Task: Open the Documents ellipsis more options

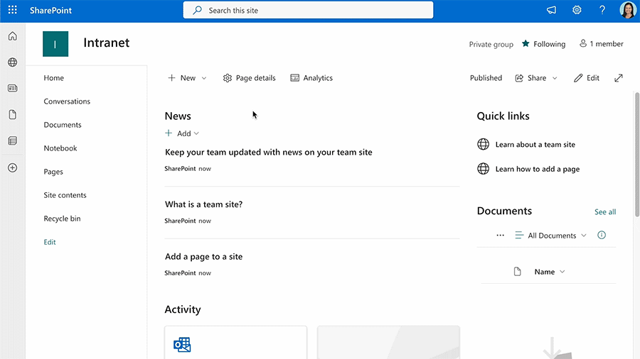Action: [501, 236]
